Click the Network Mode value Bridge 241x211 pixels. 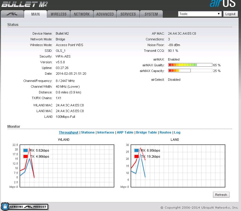(60, 39)
